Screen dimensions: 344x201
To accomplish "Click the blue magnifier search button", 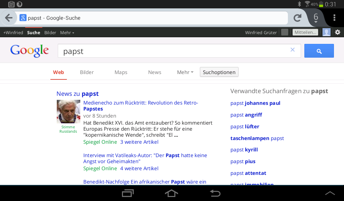I will click(x=319, y=51).
